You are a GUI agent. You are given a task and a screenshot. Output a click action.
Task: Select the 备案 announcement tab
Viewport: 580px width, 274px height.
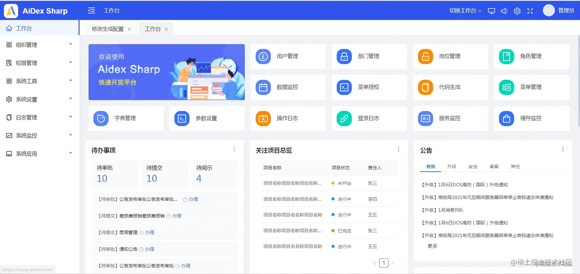point(494,167)
